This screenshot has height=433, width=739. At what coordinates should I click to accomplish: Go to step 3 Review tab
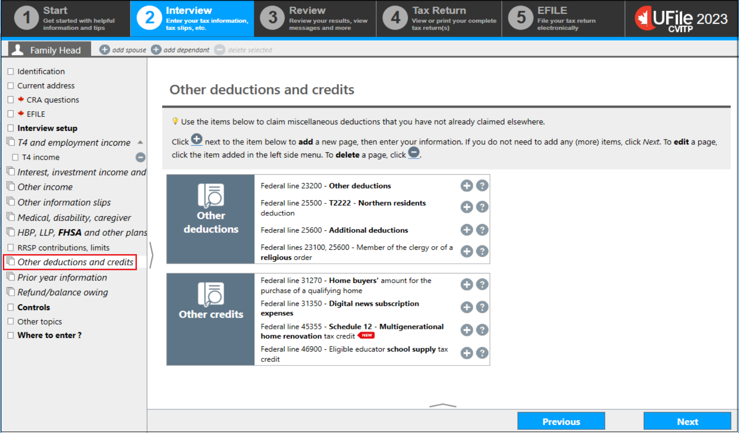pyautogui.click(x=315, y=18)
